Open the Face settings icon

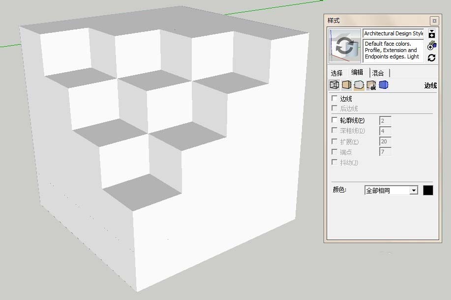click(x=347, y=85)
